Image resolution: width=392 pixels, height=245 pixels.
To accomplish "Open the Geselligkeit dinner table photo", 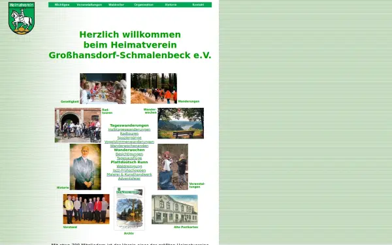I will coord(103,88).
